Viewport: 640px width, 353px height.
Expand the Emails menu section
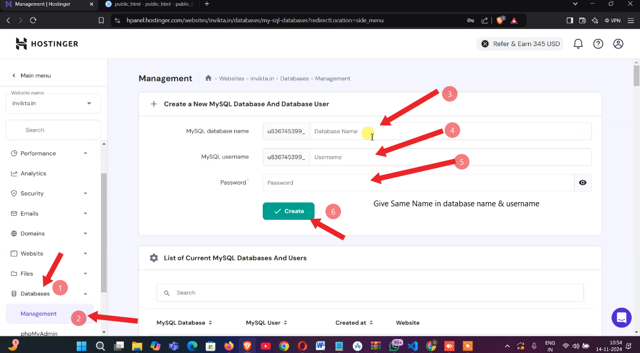click(x=49, y=214)
